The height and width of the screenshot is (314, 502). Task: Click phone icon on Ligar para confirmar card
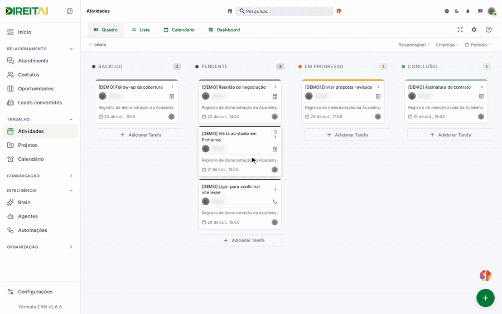pos(275,202)
